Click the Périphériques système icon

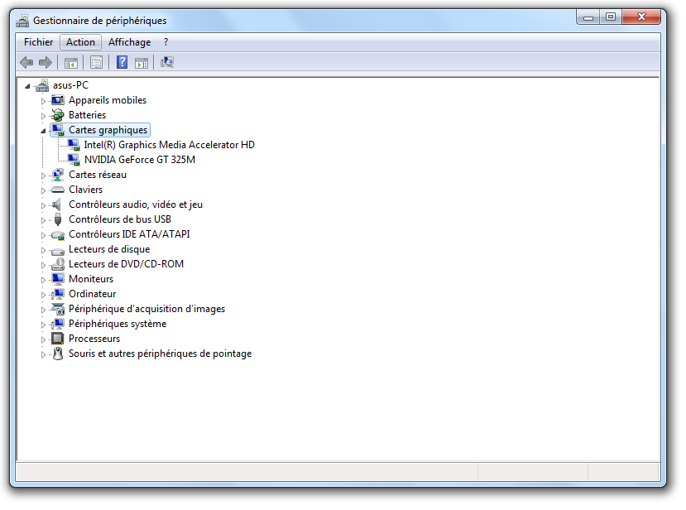(57, 324)
